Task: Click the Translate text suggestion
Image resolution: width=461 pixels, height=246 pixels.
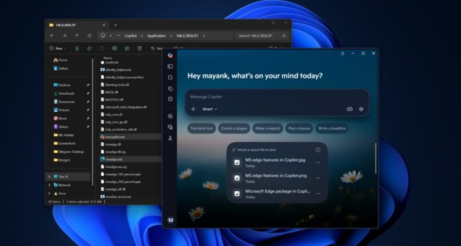Action: click(201, 128)
